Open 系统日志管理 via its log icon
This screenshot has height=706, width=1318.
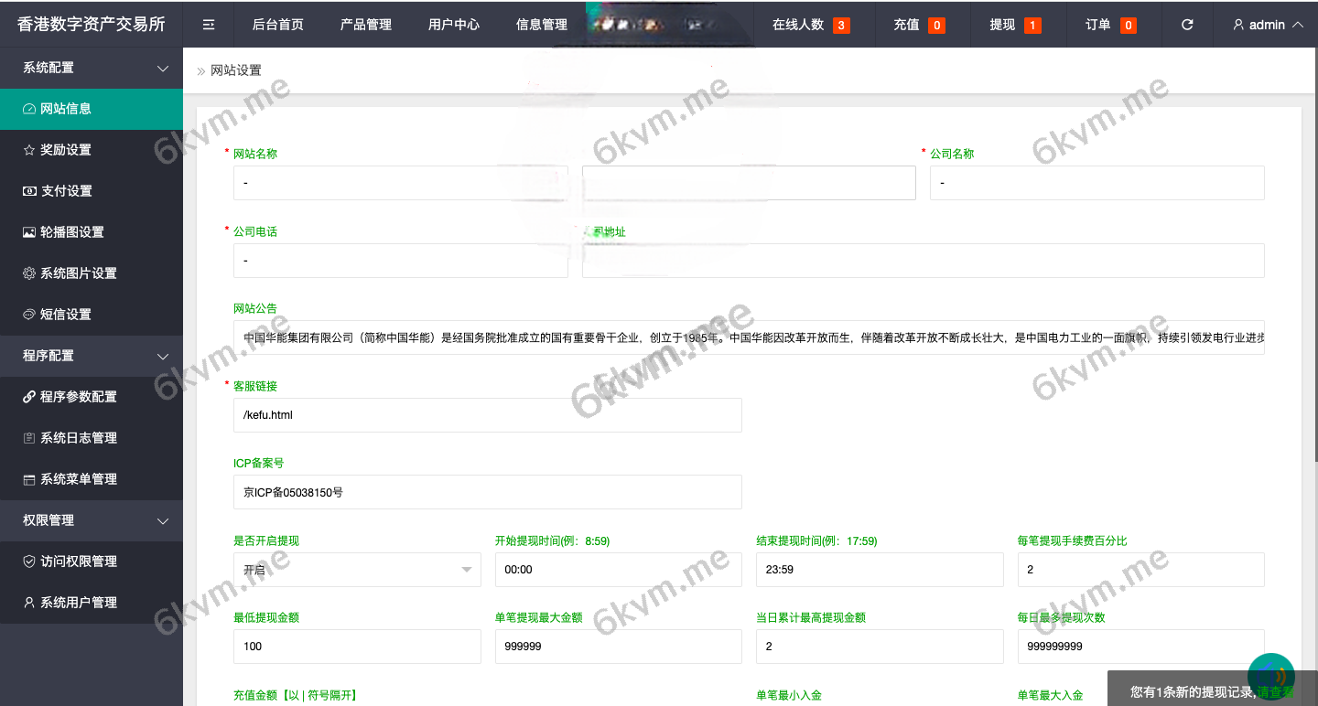(28, 437)
